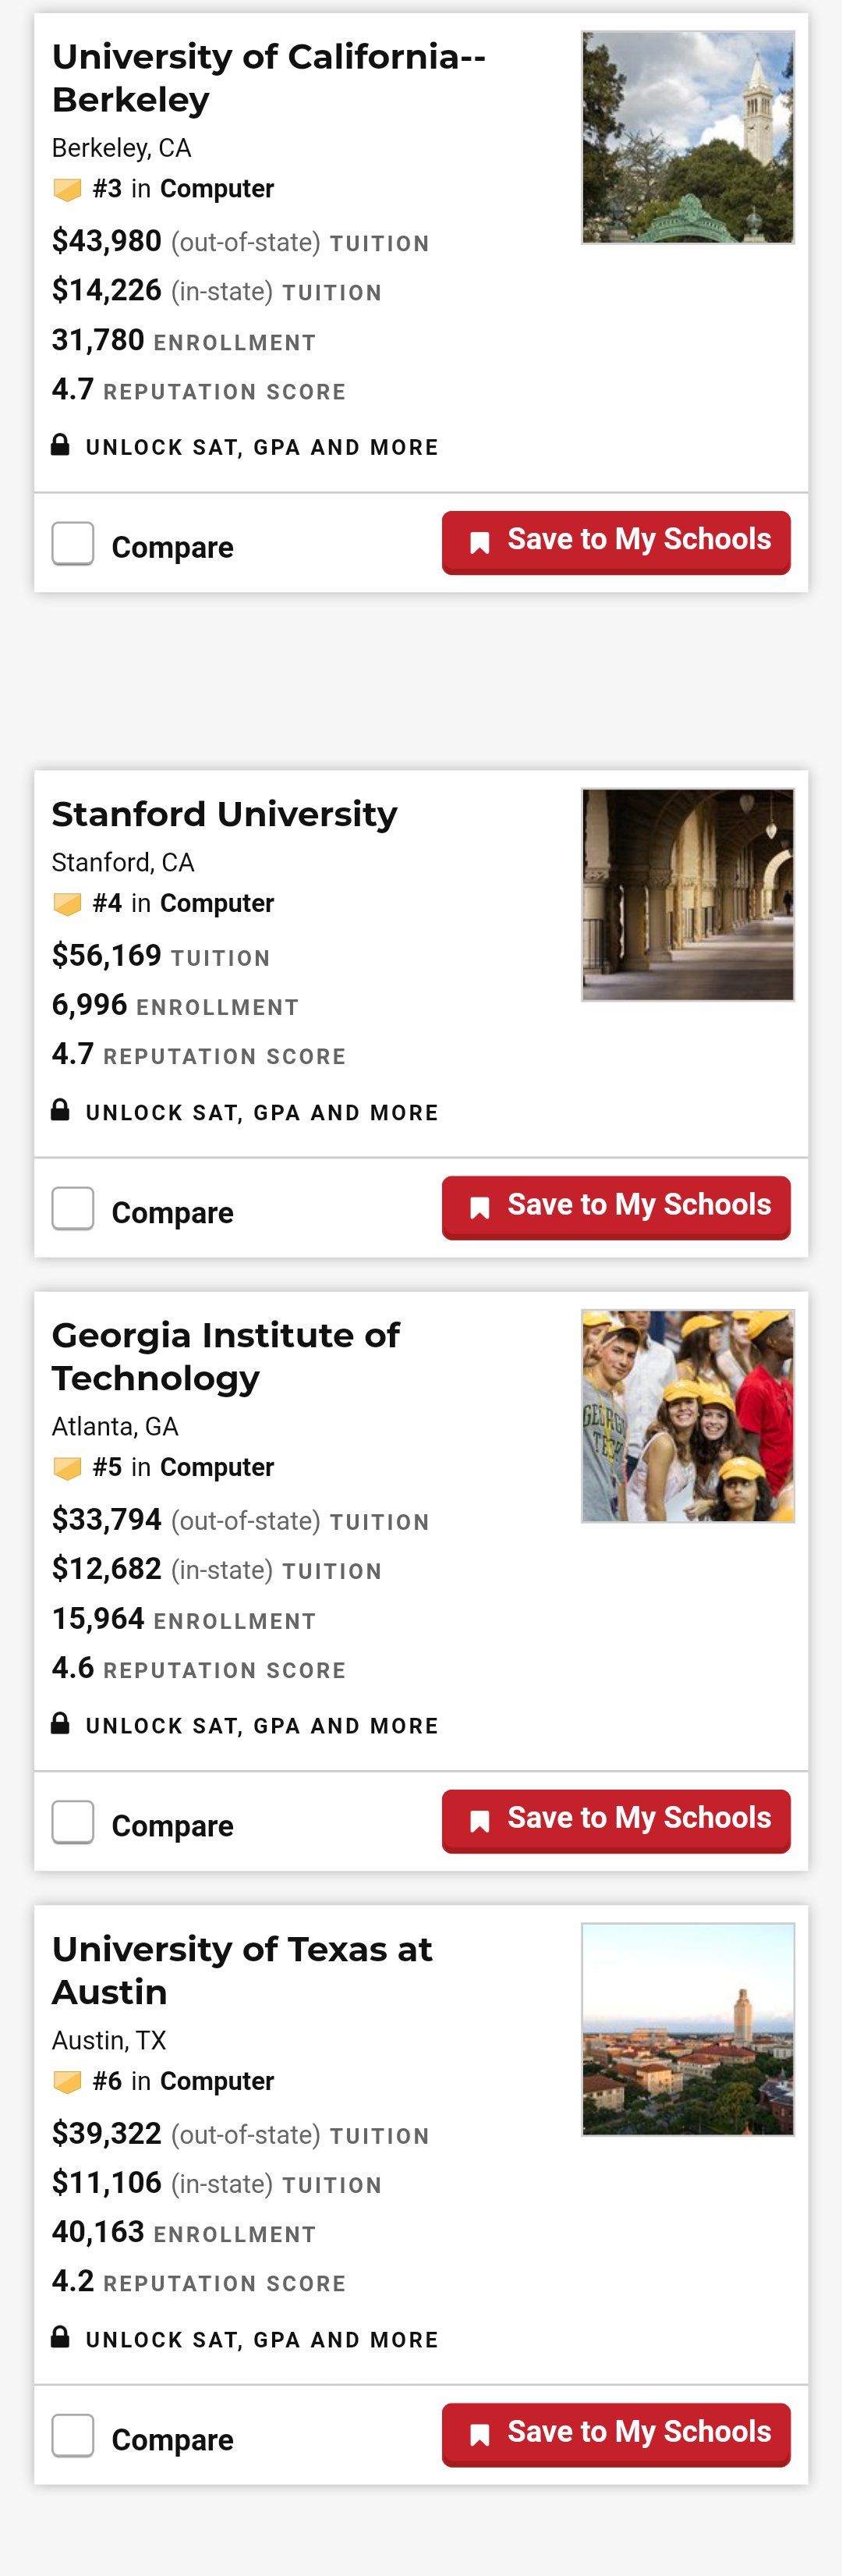This screenshot has width=842, height=2576.
Task: Click lock icon in Berkeley card
Action: pyautogui.click(x=61, y=445)
